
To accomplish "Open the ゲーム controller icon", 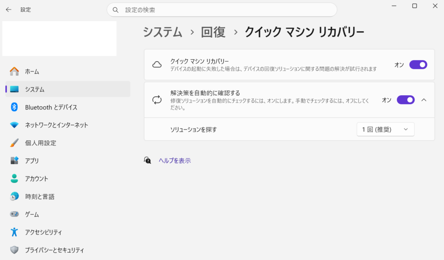I will [14, 214].
